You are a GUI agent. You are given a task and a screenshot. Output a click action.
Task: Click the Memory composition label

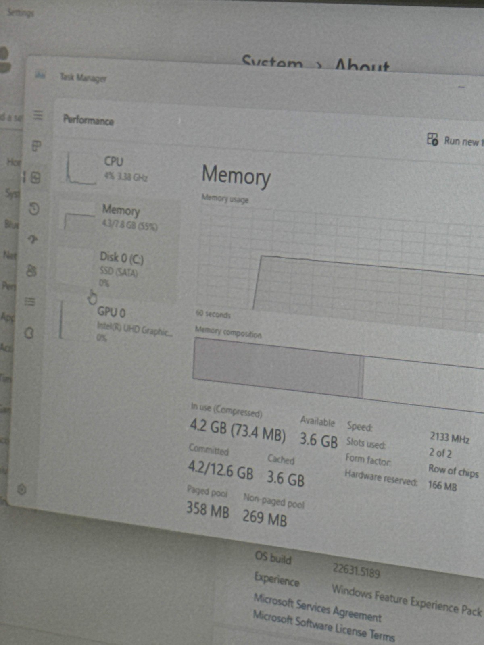[228, 332]
